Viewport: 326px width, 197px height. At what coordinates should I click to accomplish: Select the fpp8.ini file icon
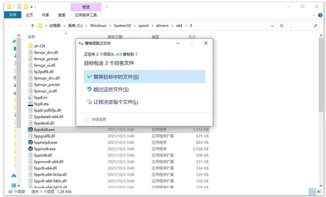[31, 97]
